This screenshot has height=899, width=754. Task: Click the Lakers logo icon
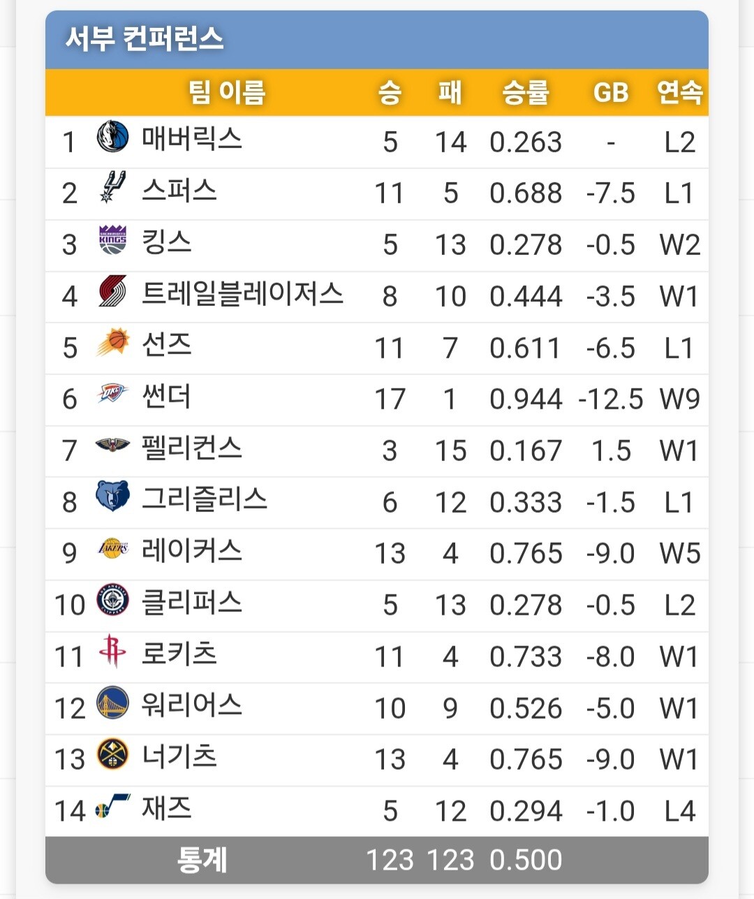pos(112,548)
